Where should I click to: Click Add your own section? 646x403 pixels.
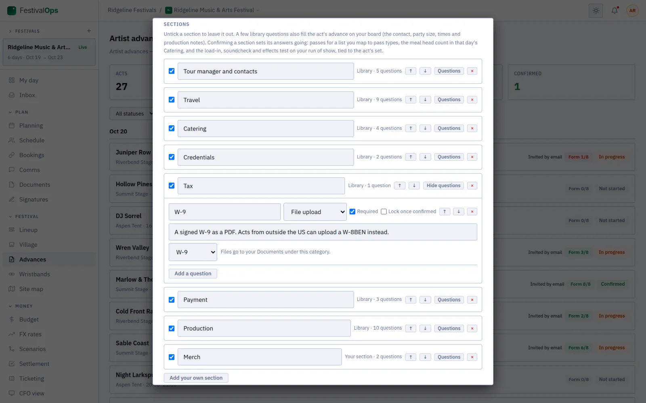click(196, 378)
